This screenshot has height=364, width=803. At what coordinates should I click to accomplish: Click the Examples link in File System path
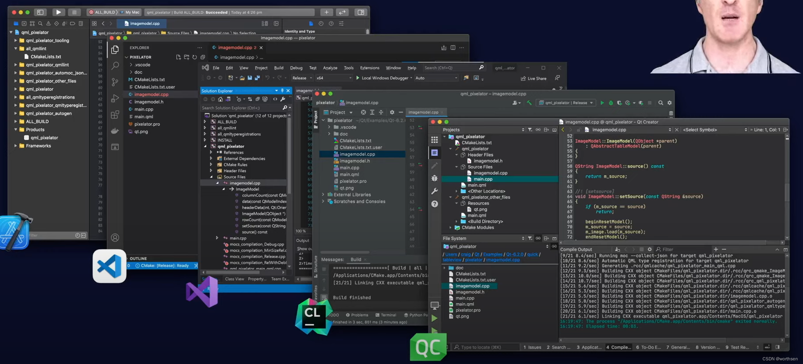(492, 254)
